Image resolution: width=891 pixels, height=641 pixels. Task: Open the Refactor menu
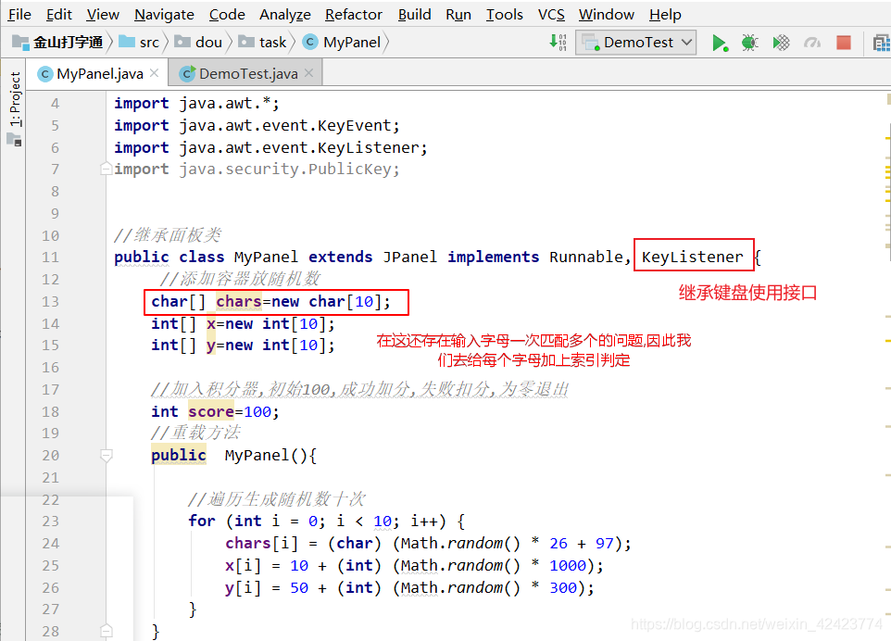click(354, 14)
